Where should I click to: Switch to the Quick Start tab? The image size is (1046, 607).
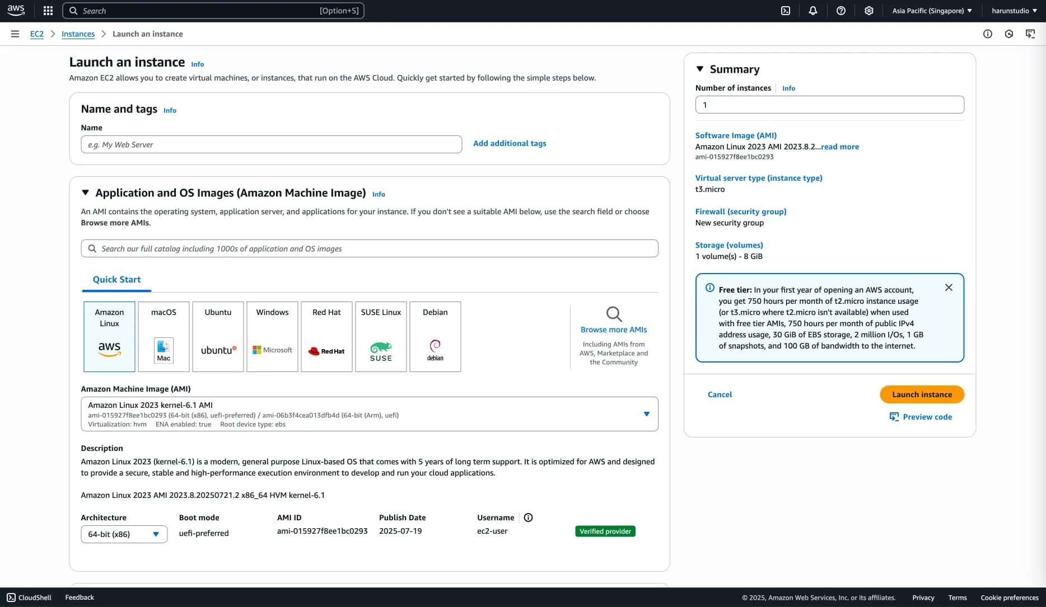tap(116, 279)
